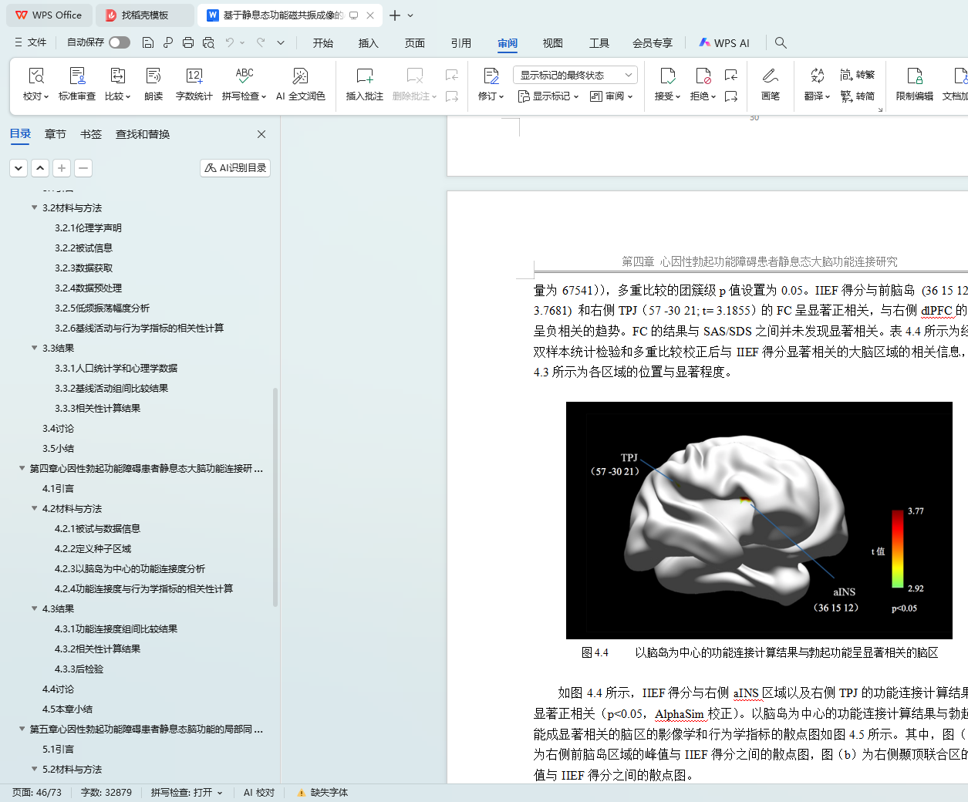Switch to the 开始 ribbon tab

tap(323, 43)
